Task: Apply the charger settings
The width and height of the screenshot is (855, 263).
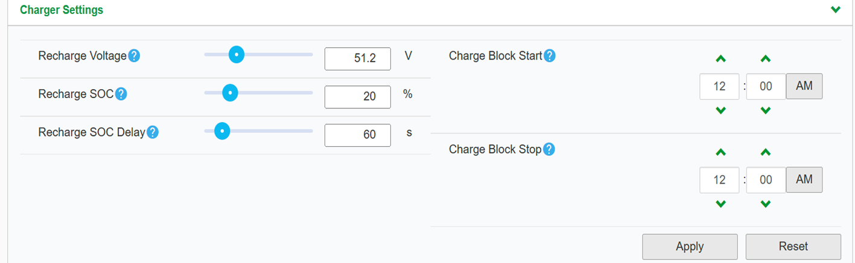Action: click(690, 246)
